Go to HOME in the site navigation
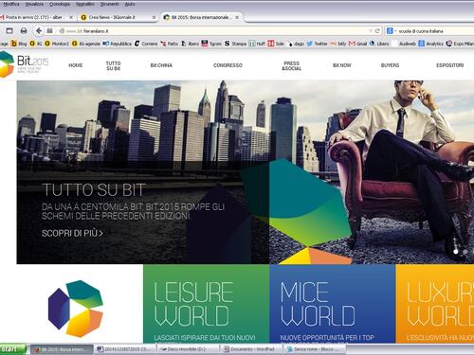 76,65
